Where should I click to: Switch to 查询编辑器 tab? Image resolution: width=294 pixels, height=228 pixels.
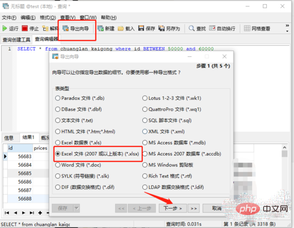(46, 39)
